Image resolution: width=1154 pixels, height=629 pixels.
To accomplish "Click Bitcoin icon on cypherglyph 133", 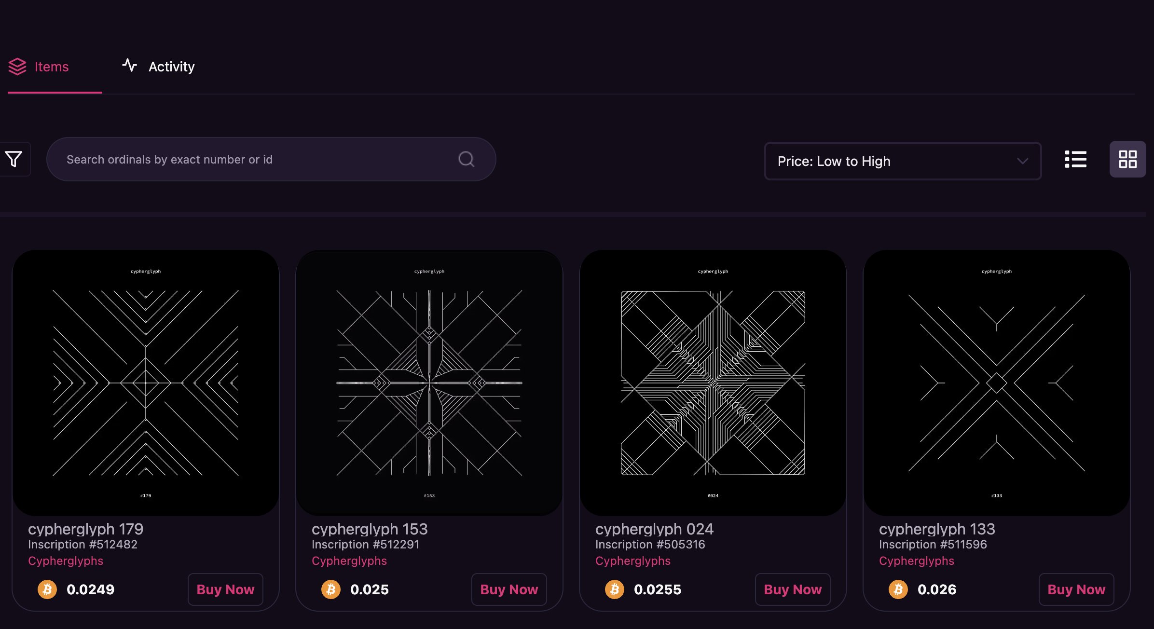I will click(x=898, y=589).
